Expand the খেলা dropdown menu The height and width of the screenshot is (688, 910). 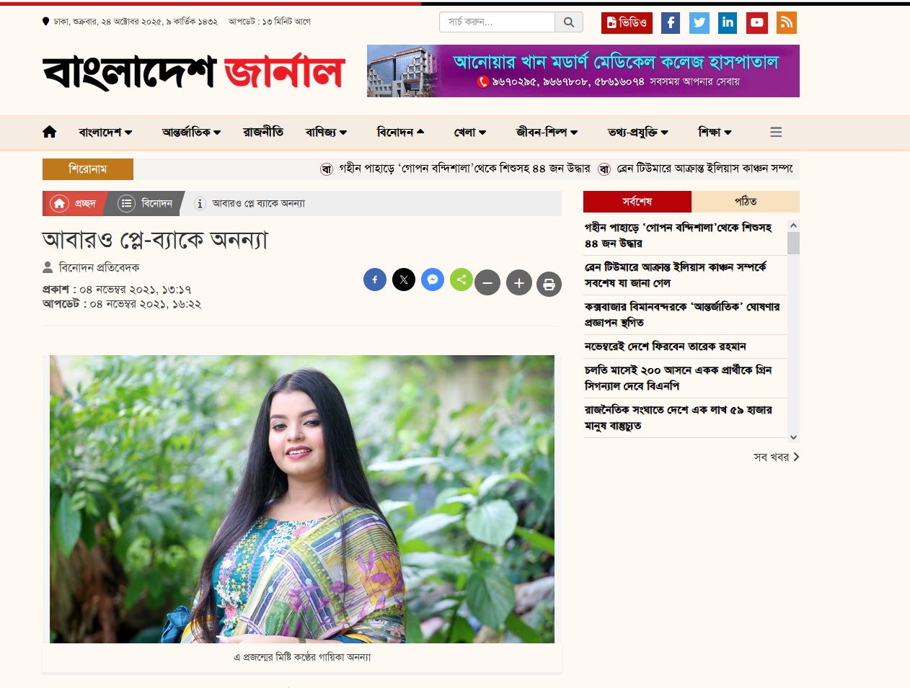(x=470, y=132)
